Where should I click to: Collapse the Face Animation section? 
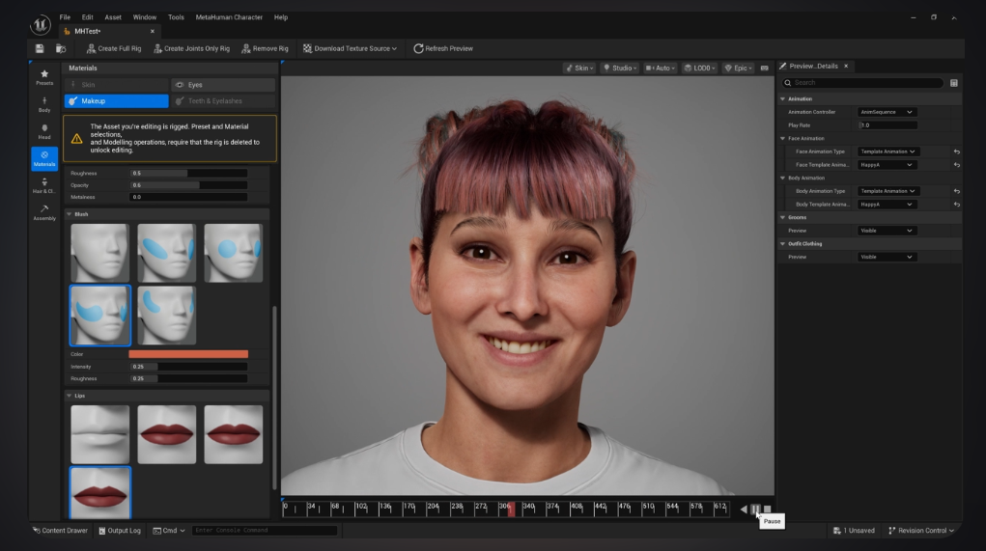click(x=783, y=138)
